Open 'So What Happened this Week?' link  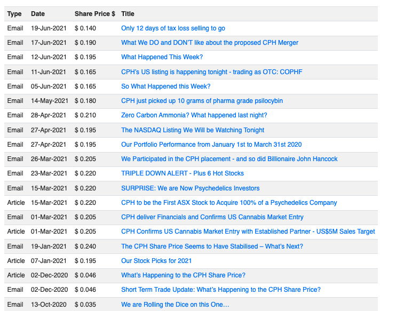coord(165,86)
